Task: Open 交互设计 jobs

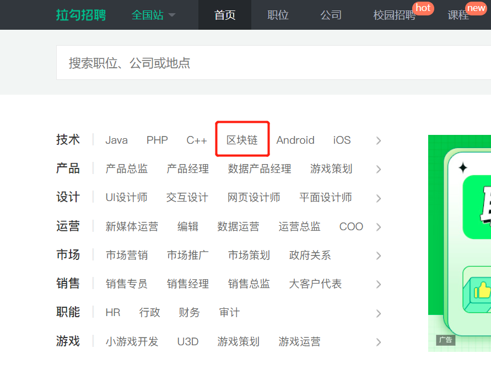Action: click(187, 198)
